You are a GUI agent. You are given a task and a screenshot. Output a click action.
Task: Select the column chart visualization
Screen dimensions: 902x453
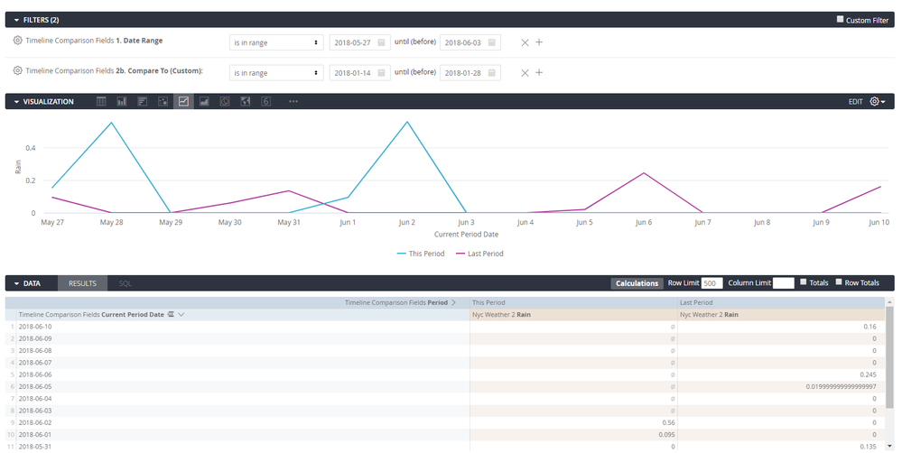(x=122, y=101)
